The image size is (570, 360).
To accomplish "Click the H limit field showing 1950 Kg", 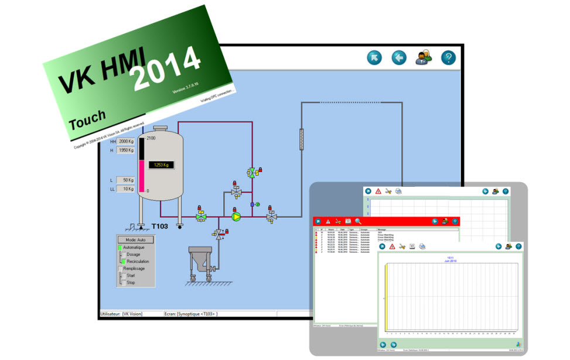I will [125, 150].
